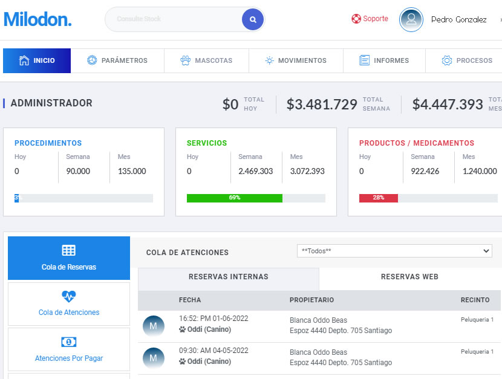Click the M avatar of 01-06-2022 reservation
This screenshot has width=502, height=379.
pyautogui.click(x=154, y=326)
